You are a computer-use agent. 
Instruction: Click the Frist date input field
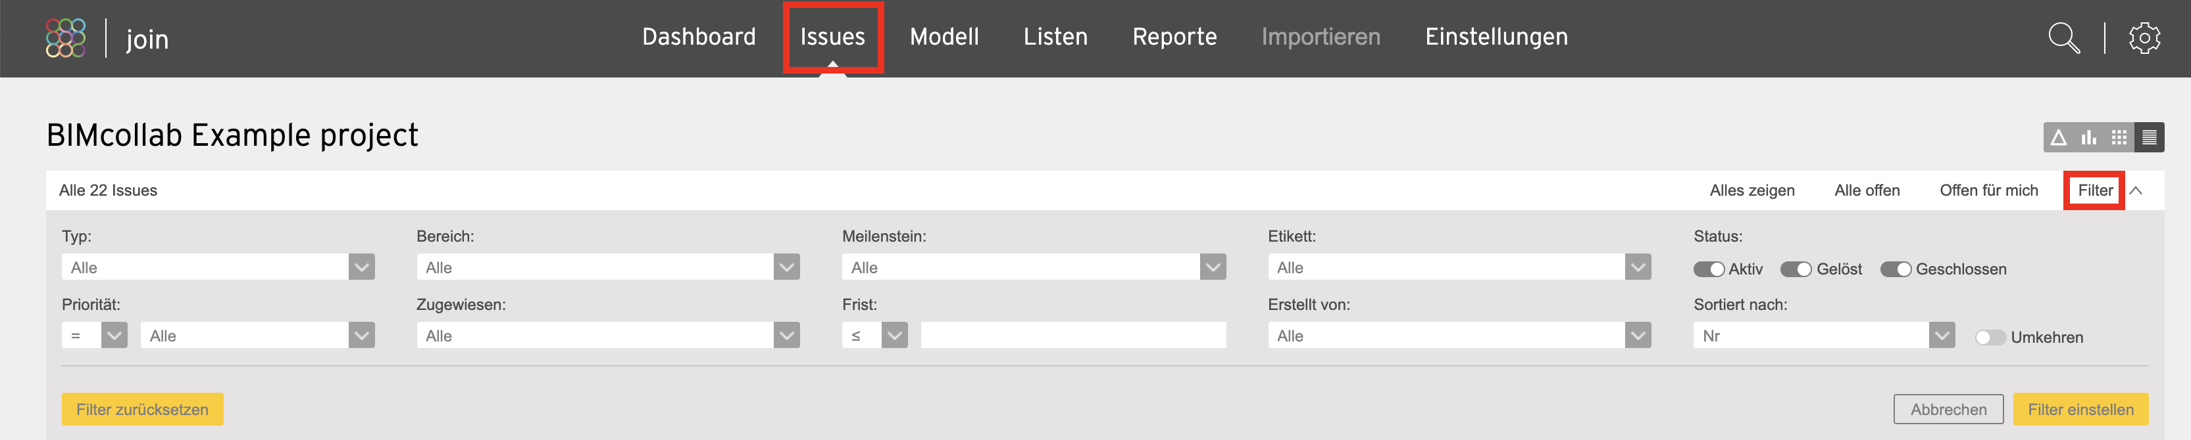(x=1072, y=335)
